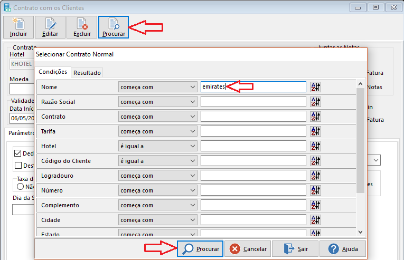Click the Logradouro input field
The image size is (404, 260).
[x=253, y=176]
